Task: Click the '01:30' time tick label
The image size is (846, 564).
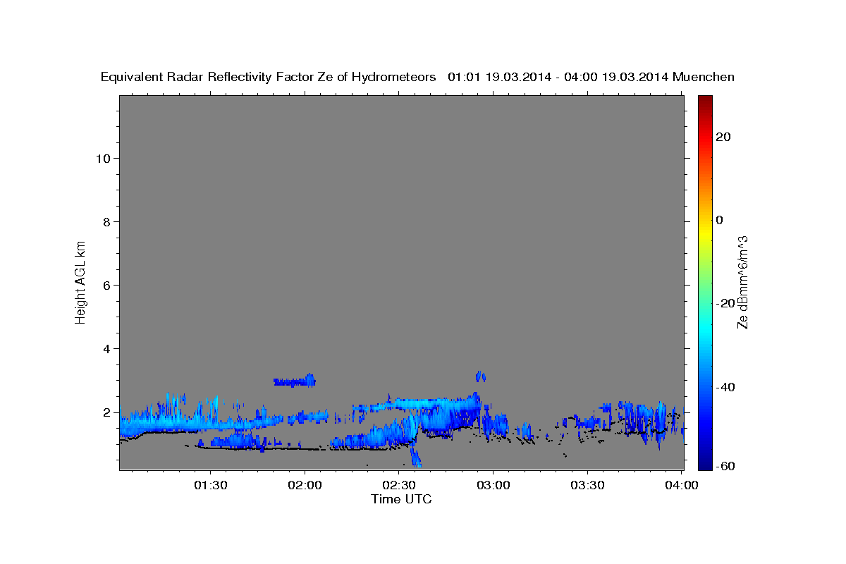Action: tap(211, 485)
